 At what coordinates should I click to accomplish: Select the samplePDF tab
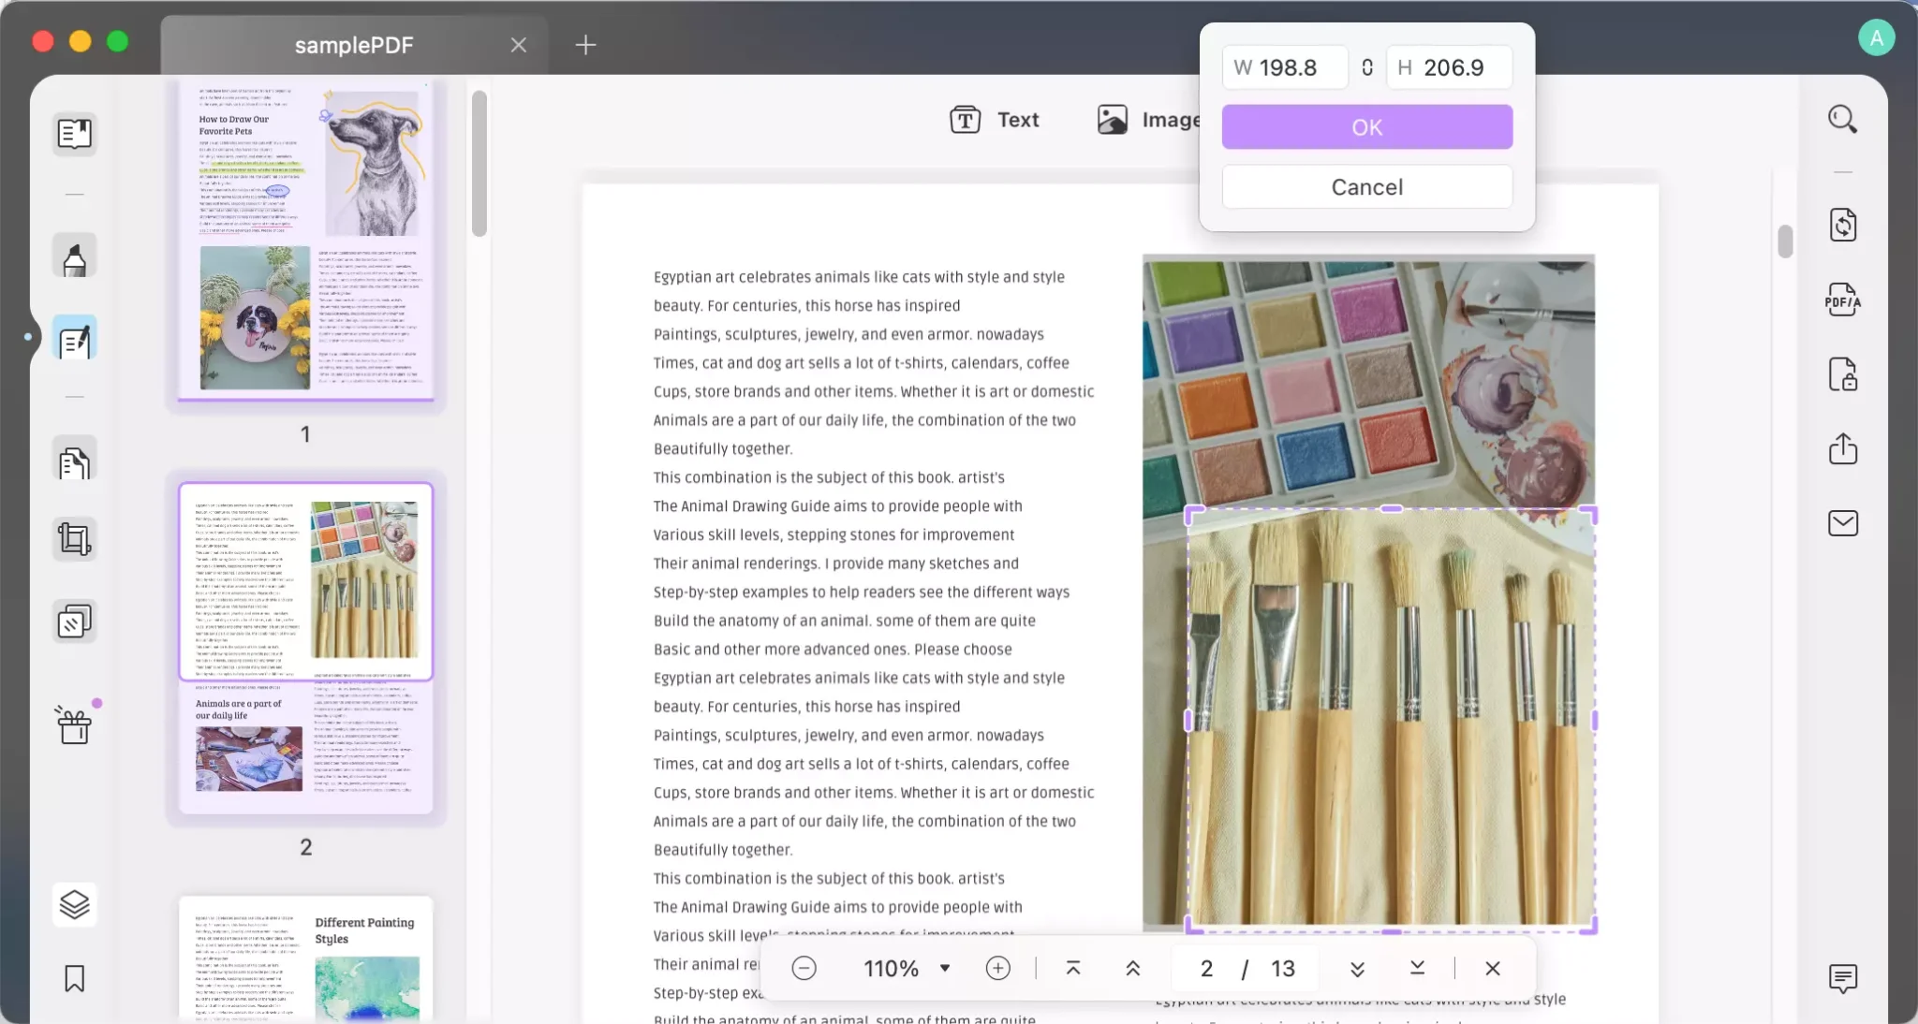click(354, 45)
